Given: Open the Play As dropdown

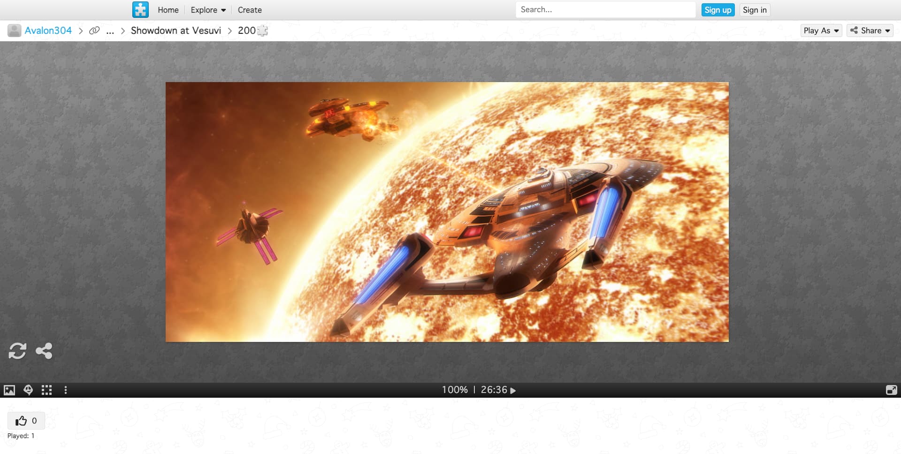Looking at the screenshot, I should [x=821, y=30].
